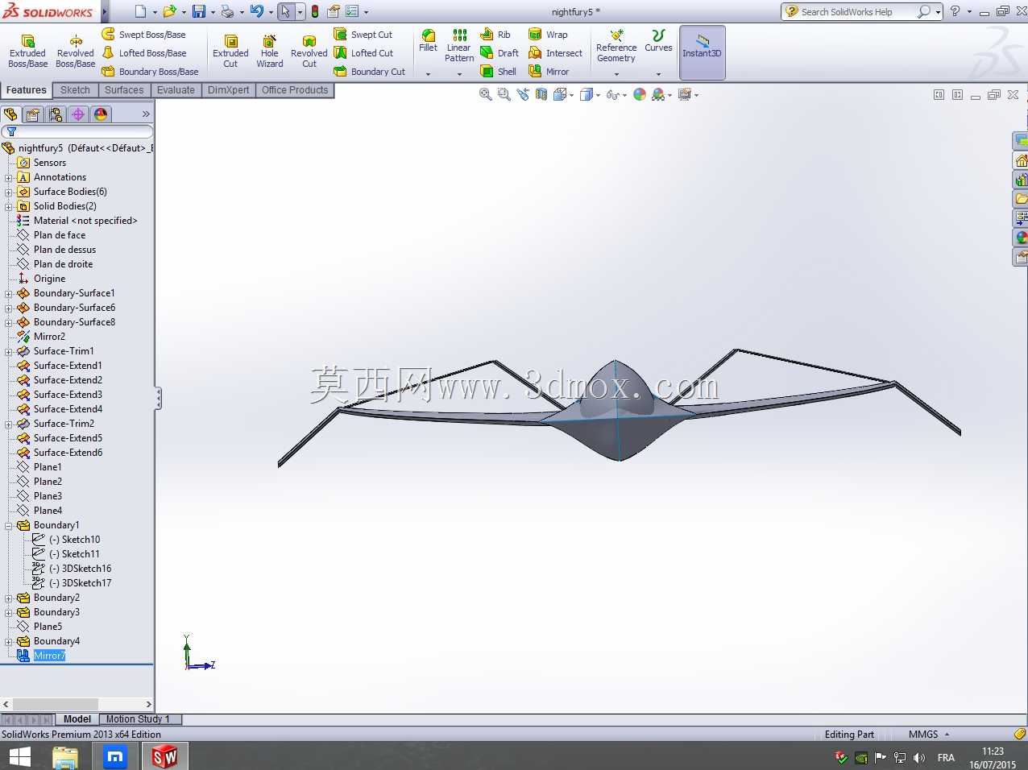This screenshot has height=770, width=1028.
Task: Open the Windows Start button
Action: tap(19, 756)
